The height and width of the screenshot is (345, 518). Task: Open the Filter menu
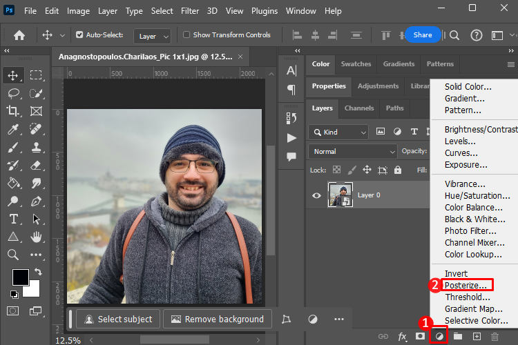[190, 11]
